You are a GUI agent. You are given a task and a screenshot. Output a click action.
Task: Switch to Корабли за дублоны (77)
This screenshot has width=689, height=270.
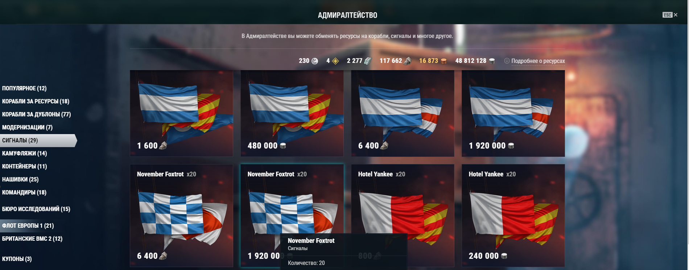pyautogui.click(x=36, y=114)
